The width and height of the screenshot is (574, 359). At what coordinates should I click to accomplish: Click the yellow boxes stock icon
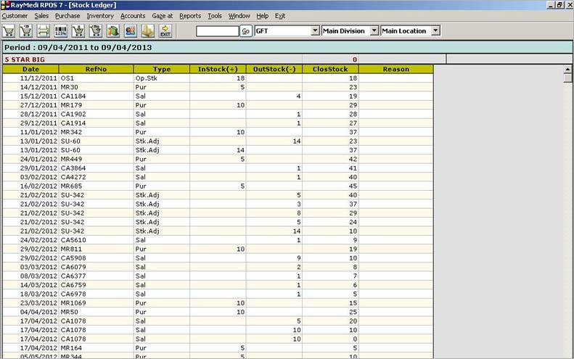148,31
